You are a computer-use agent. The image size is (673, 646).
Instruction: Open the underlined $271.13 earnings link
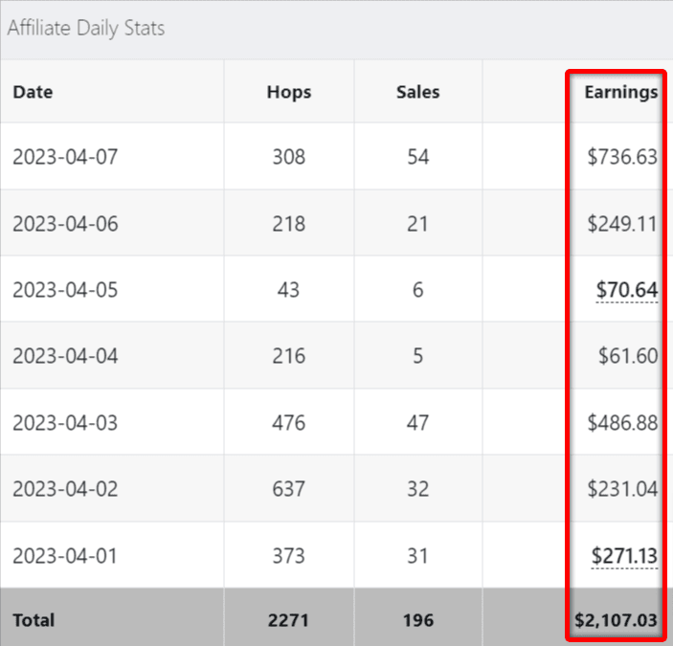[624, 556]
